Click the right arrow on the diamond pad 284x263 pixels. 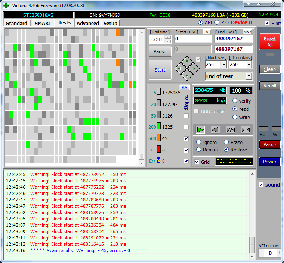point(195,68)
